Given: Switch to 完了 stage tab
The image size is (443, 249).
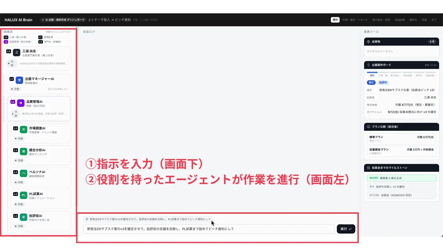Looking at the screenshot, I should 434,20.
